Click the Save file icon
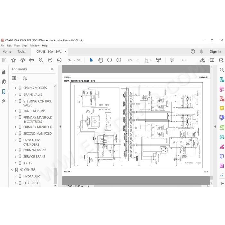The height and width of the screenshot is (225, 225). [4, 60]
